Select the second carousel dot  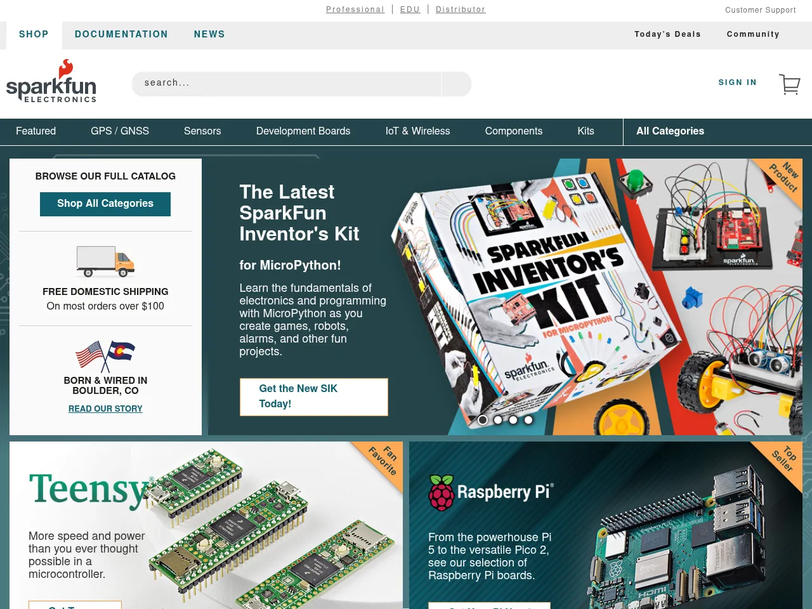point(498,420)
